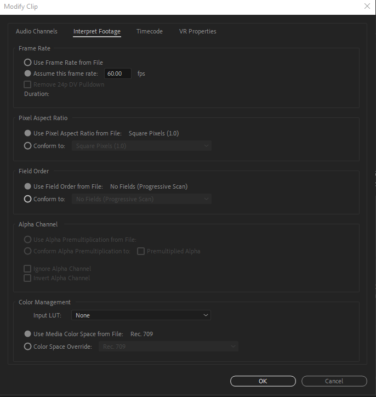
Task: Click the frame rate fps input field
Action: [x=117, y=73]
